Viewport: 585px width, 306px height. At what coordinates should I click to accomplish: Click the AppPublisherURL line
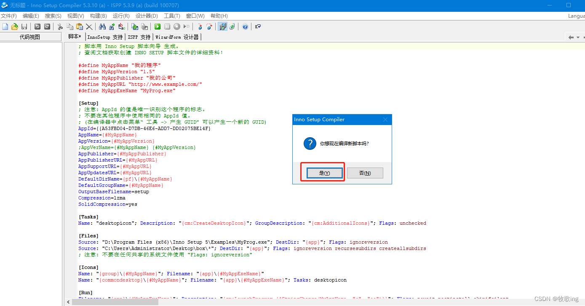click(x=118, y=160)
